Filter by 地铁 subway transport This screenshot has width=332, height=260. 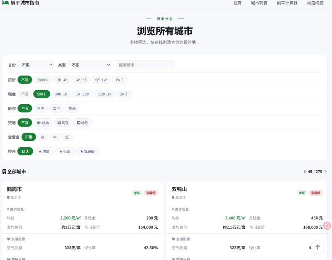tap(83, 123)
